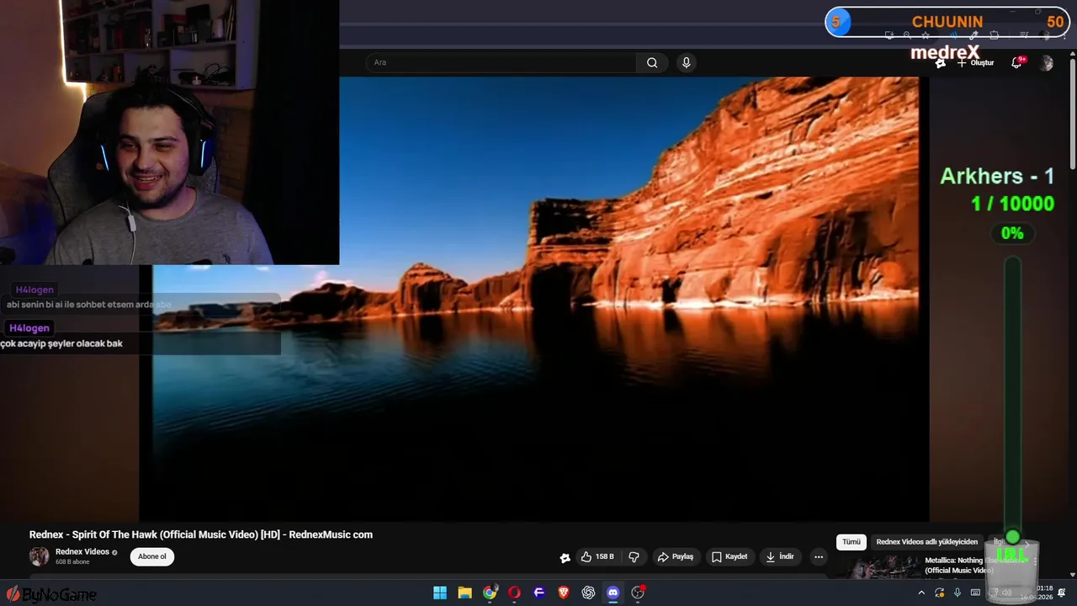The height and width of the screenshot is (606, 1077).
Task: Open Opera browser from the taskbar
Action: [x=514, y=593]
